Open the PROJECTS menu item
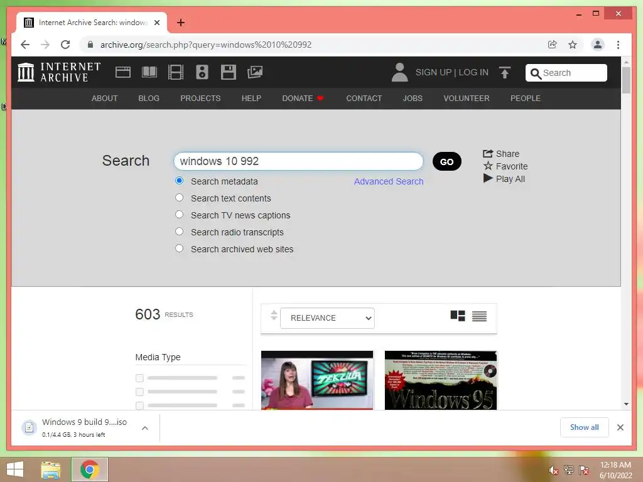 point(200,99)
